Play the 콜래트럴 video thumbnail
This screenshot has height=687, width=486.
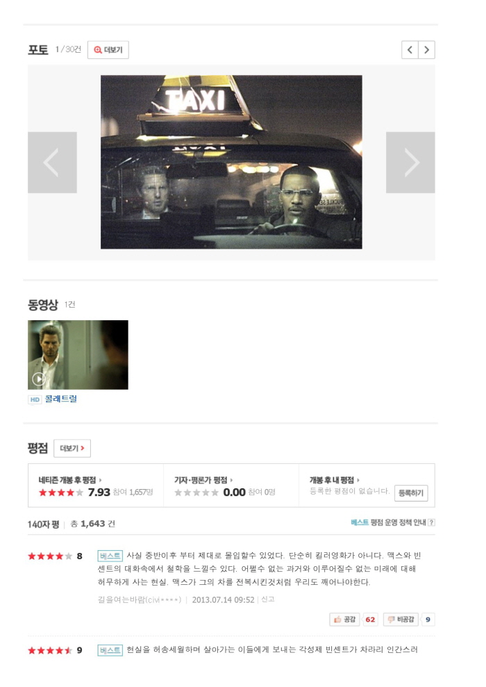coord(78,355)
